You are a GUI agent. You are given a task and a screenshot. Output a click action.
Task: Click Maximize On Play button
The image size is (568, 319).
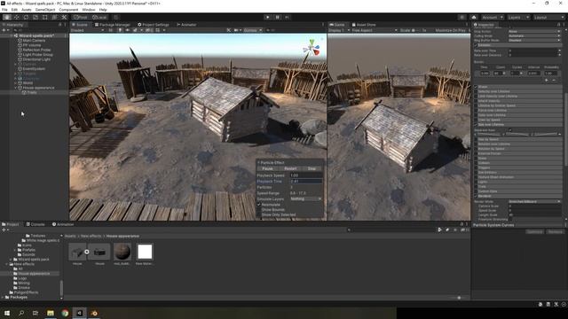tap(450, 30)
